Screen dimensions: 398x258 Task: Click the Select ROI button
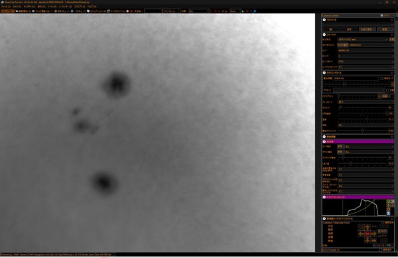point(343,45)
